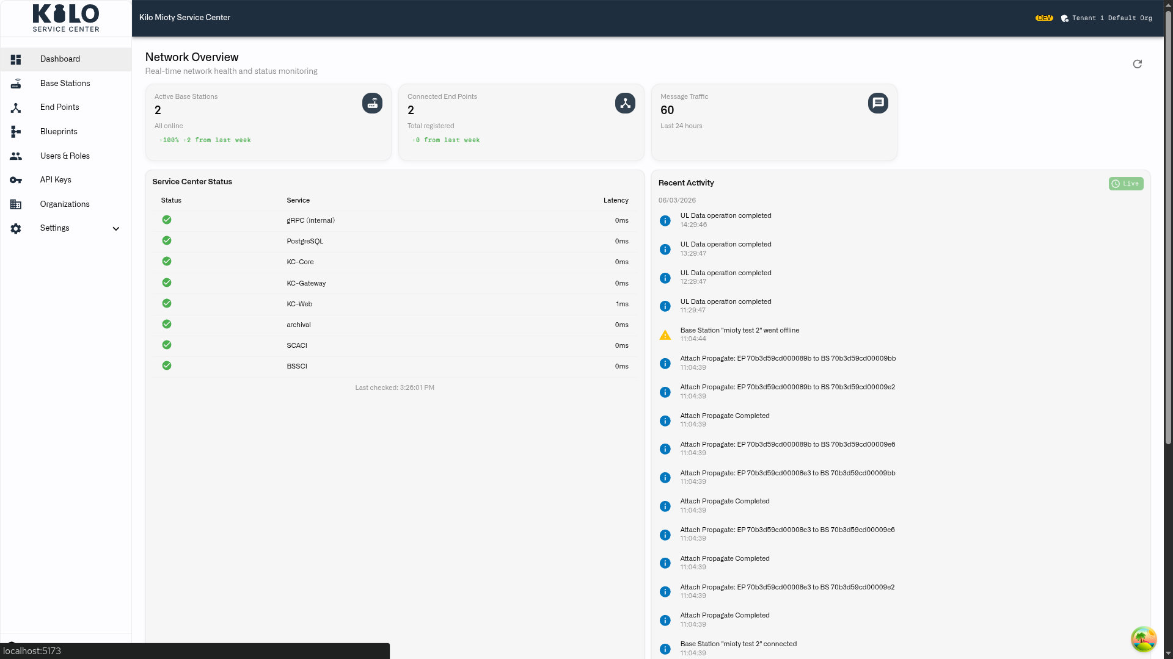The height and width of the screenshot is (659, 1173).
Task: Click the tenant shield icon in header
Action: (x=1065, y=18)
